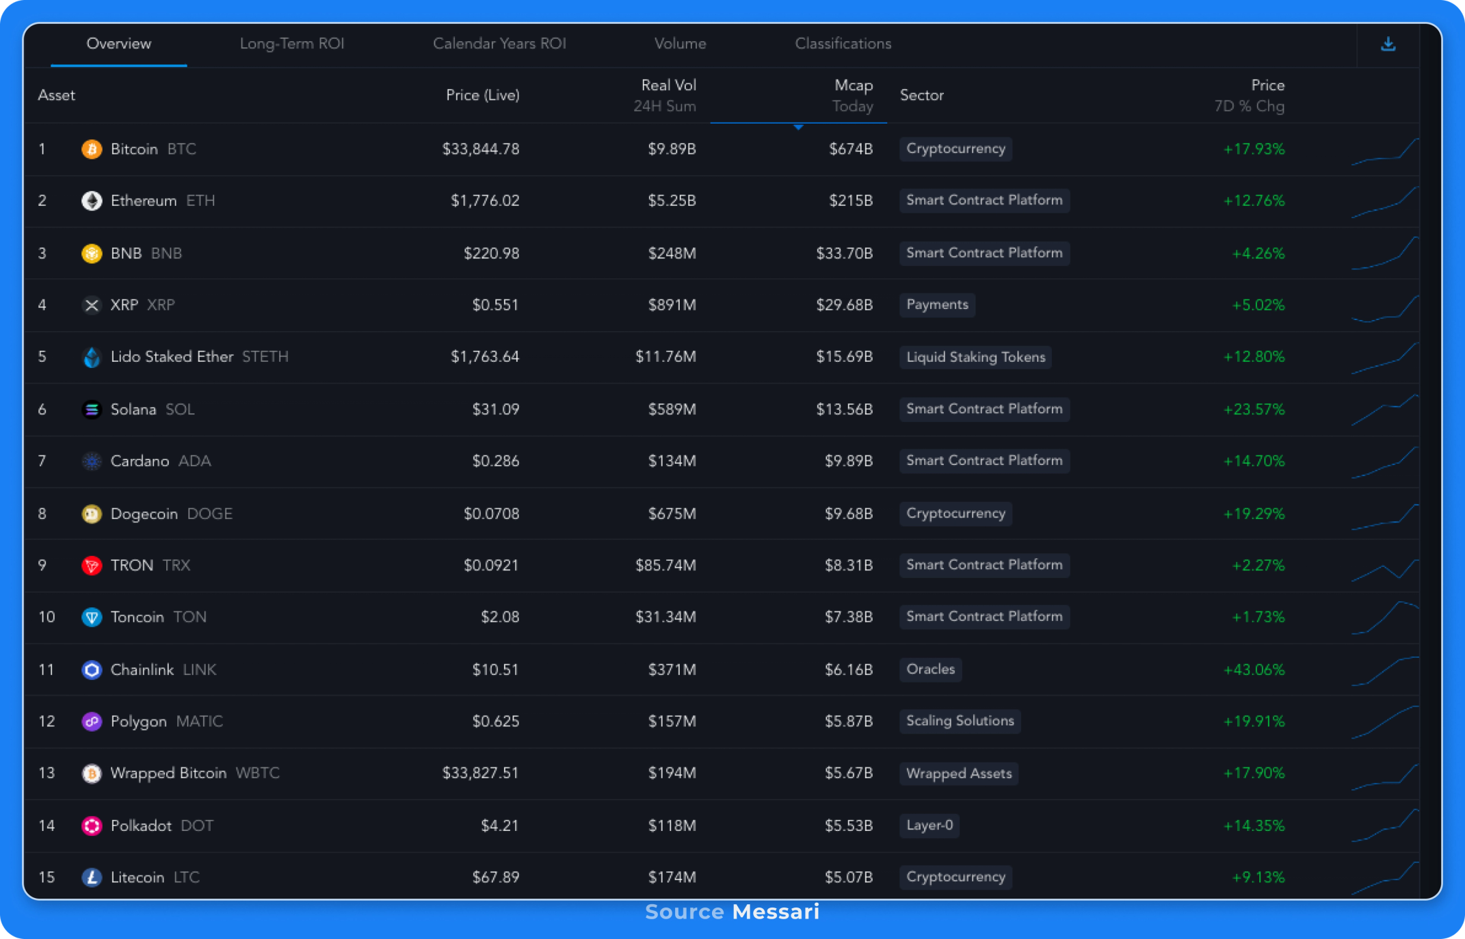The width and height of the screenshot is (1465, 939).
Task: Click the Litecoin coin logo
Action: click(92, 877)
